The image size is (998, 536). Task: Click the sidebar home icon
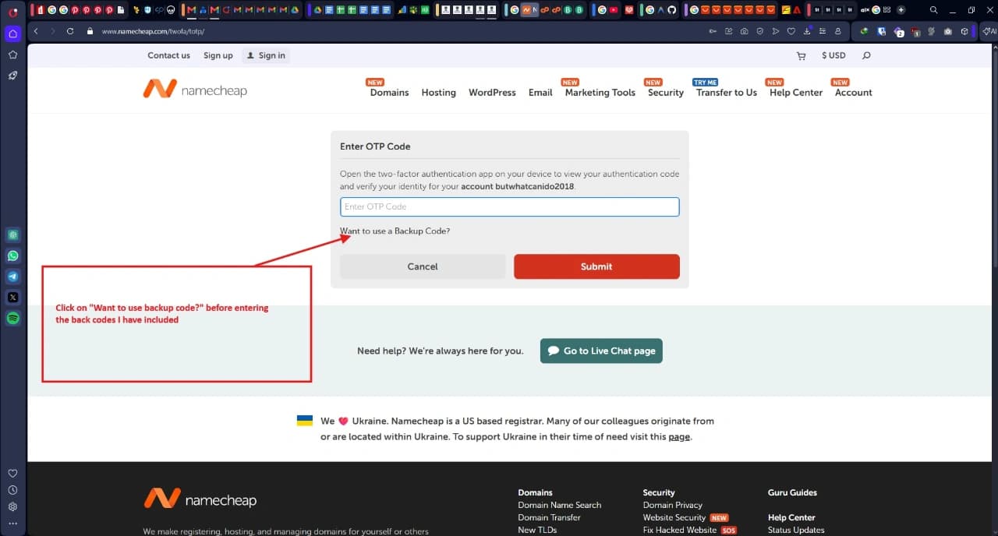tap(12, 33)
